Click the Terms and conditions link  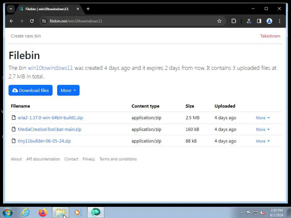coord(118,159)
